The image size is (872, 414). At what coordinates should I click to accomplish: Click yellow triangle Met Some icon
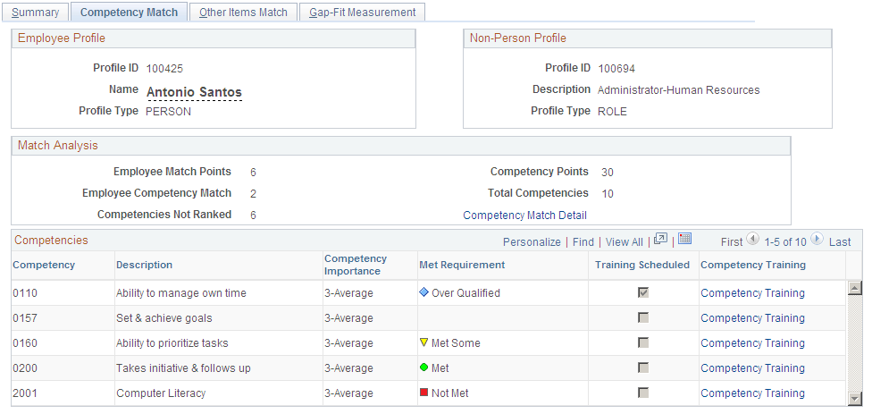[x=424, y=342]
